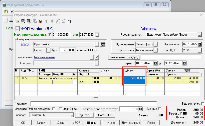205x126 pixels.
Task: Click the sort A-Z ascending icon
Action: tap(58, 21)
